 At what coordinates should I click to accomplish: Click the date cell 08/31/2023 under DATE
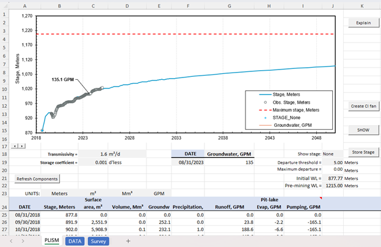click(x=188, y=163)
